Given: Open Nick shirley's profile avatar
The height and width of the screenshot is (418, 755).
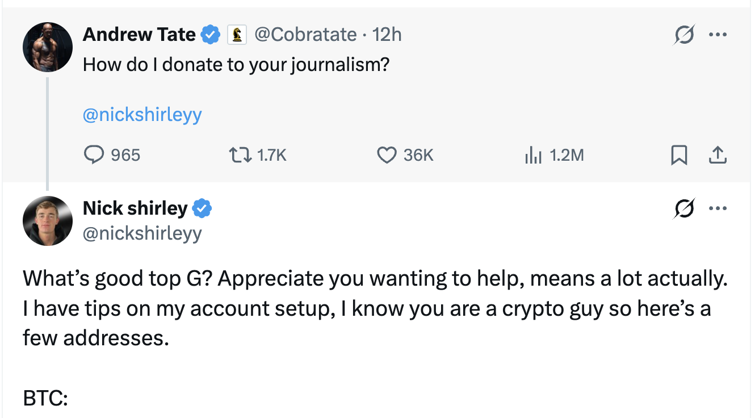Looking at the screenshot, I should tap(48, 221).
